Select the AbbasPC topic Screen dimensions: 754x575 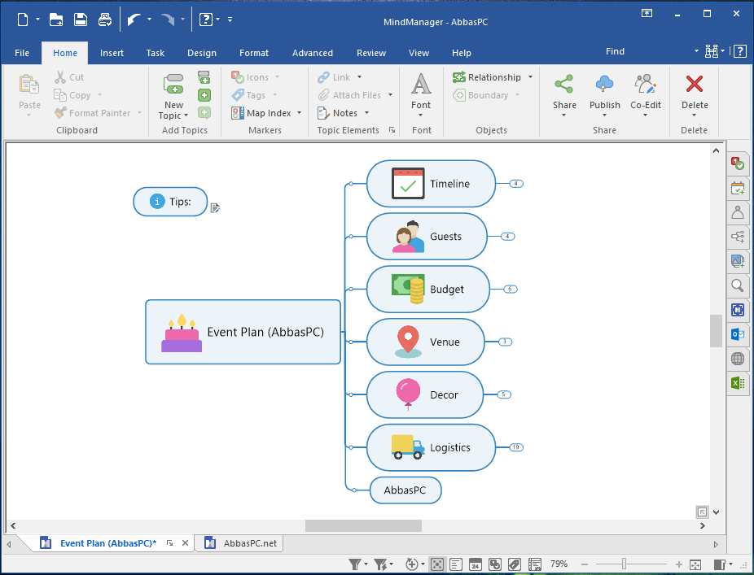coord(405,490)
